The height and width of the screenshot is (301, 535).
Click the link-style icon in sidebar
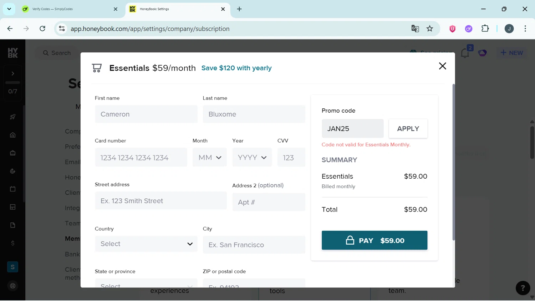13,171
